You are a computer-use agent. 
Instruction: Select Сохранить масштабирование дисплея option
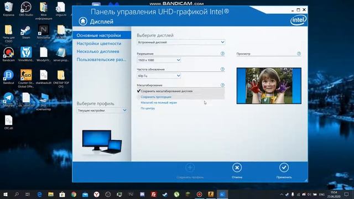pyautogui.click(x=166, y=91)
